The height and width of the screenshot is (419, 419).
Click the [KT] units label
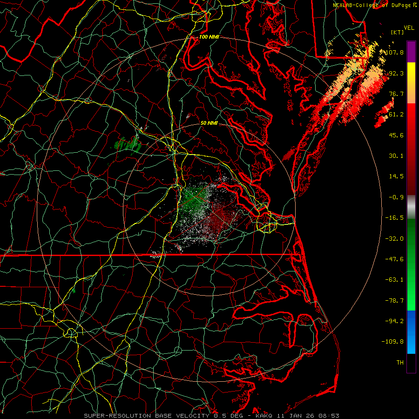click(397, 32)
